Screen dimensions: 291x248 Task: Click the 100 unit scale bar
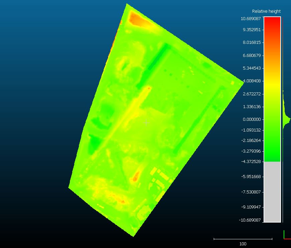tap(243, 239)
